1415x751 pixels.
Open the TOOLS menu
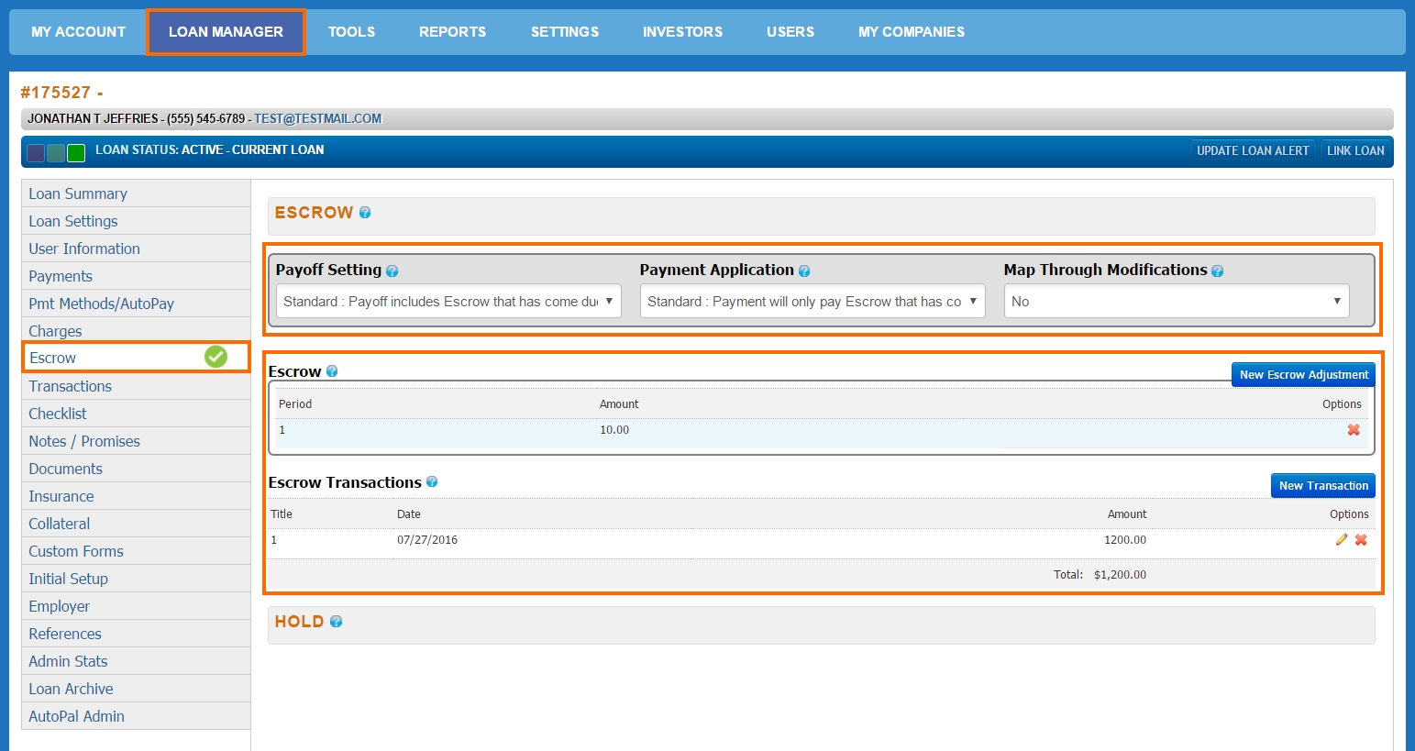tap(351, 32)
